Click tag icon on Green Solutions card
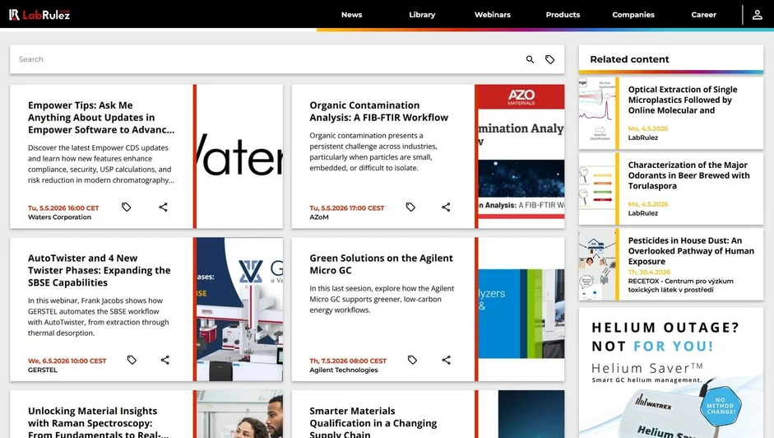 [413, 360]
